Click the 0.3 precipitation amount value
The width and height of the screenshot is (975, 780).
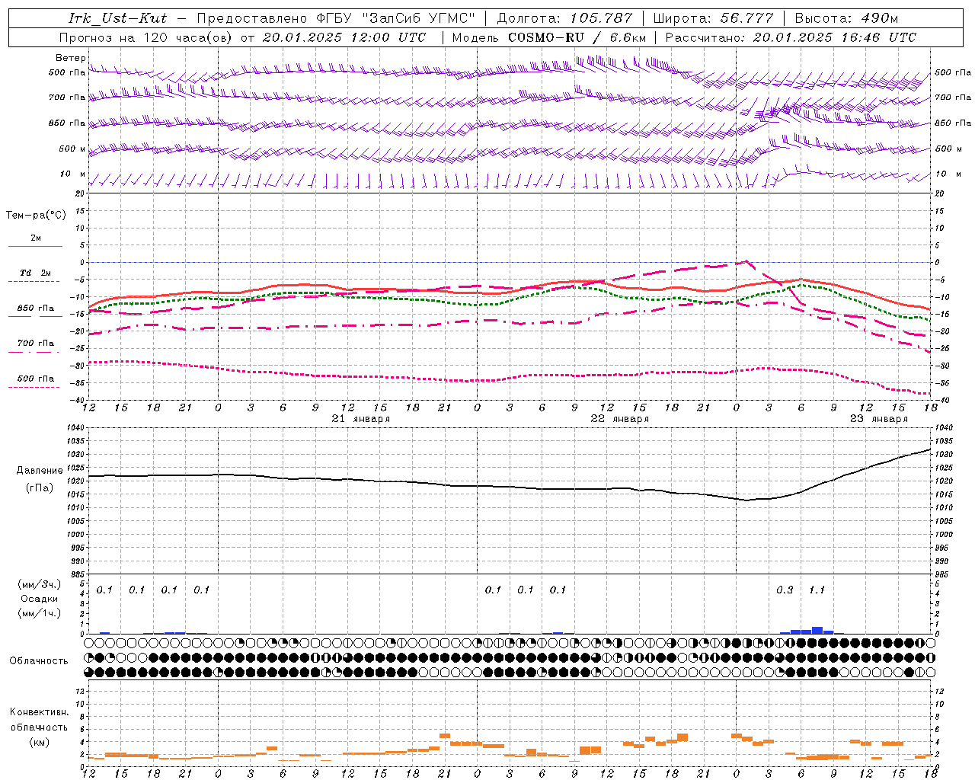point(785,590)
